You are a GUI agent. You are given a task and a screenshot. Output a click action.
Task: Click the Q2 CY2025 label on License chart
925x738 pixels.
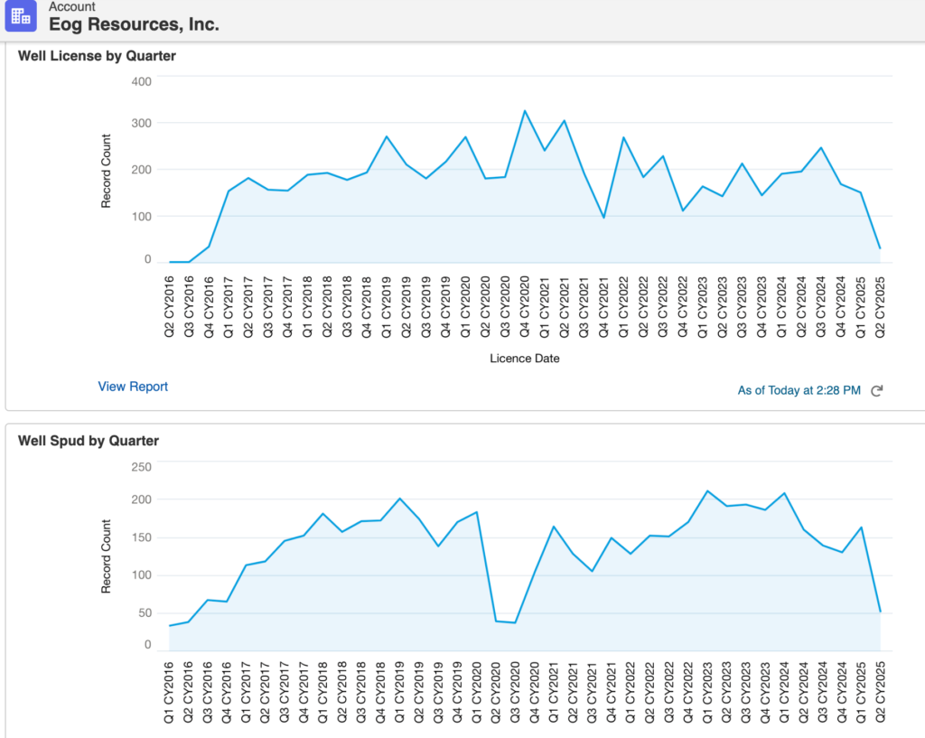(880, 307)
